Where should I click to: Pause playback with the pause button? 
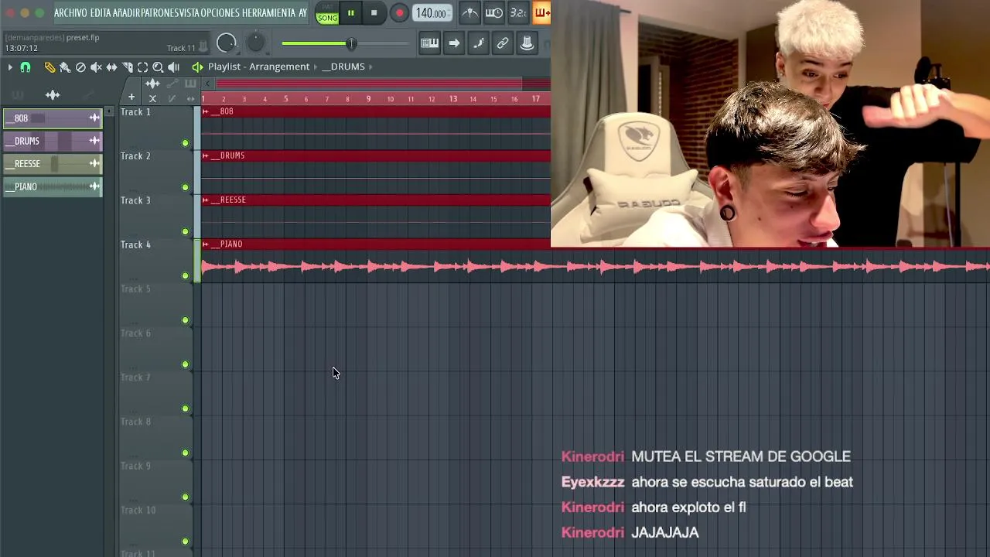(x=350, y=12)
